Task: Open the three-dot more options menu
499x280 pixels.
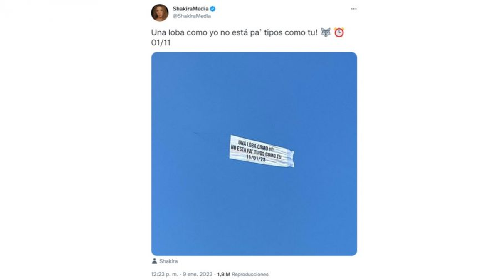Action: click(353, 9)
